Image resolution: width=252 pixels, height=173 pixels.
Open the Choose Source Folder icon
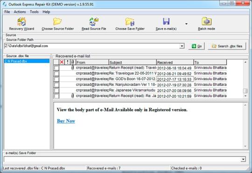pyautogui.click(x=57, y=21)
